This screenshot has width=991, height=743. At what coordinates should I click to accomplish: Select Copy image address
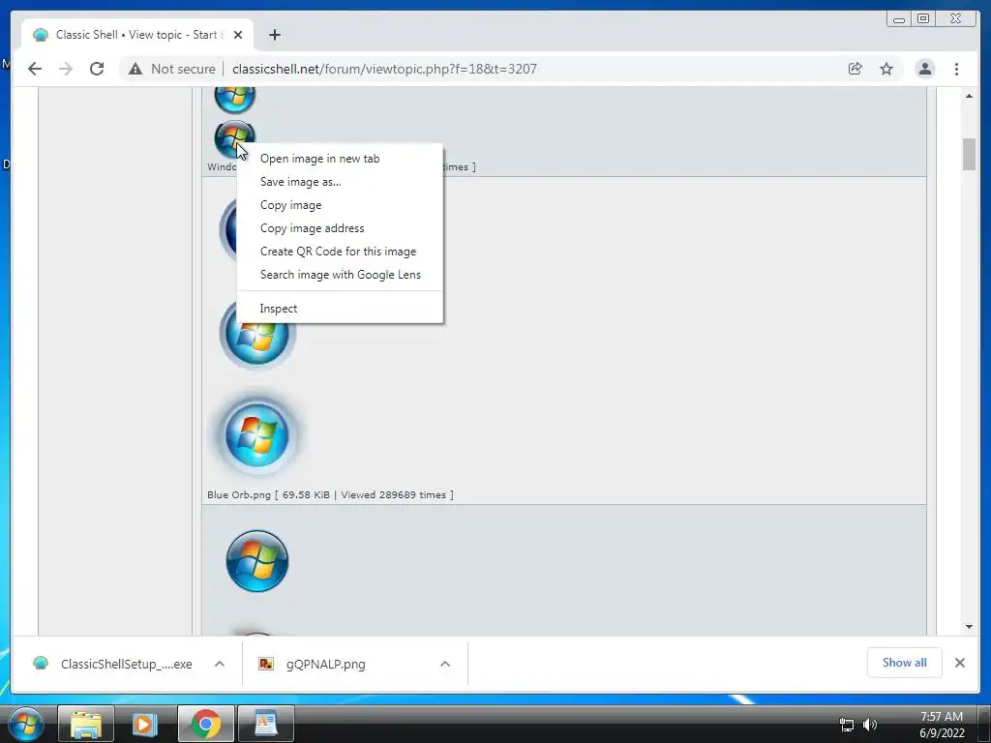(x=340, y=228)
